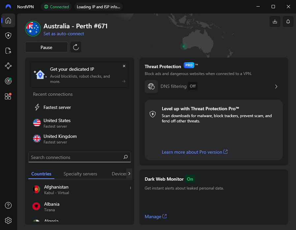Open the notifications bell

[x=288, y=21]
